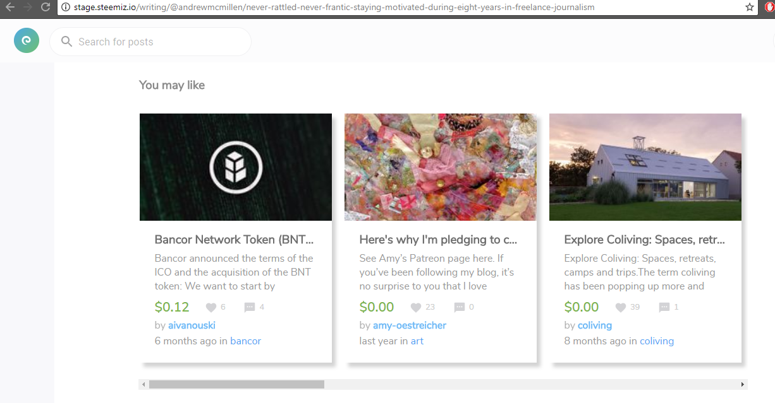The width and height of the screenshot is (775, 403).
Task: Click the coliving house thumbnail image
Action: [645, 167]
